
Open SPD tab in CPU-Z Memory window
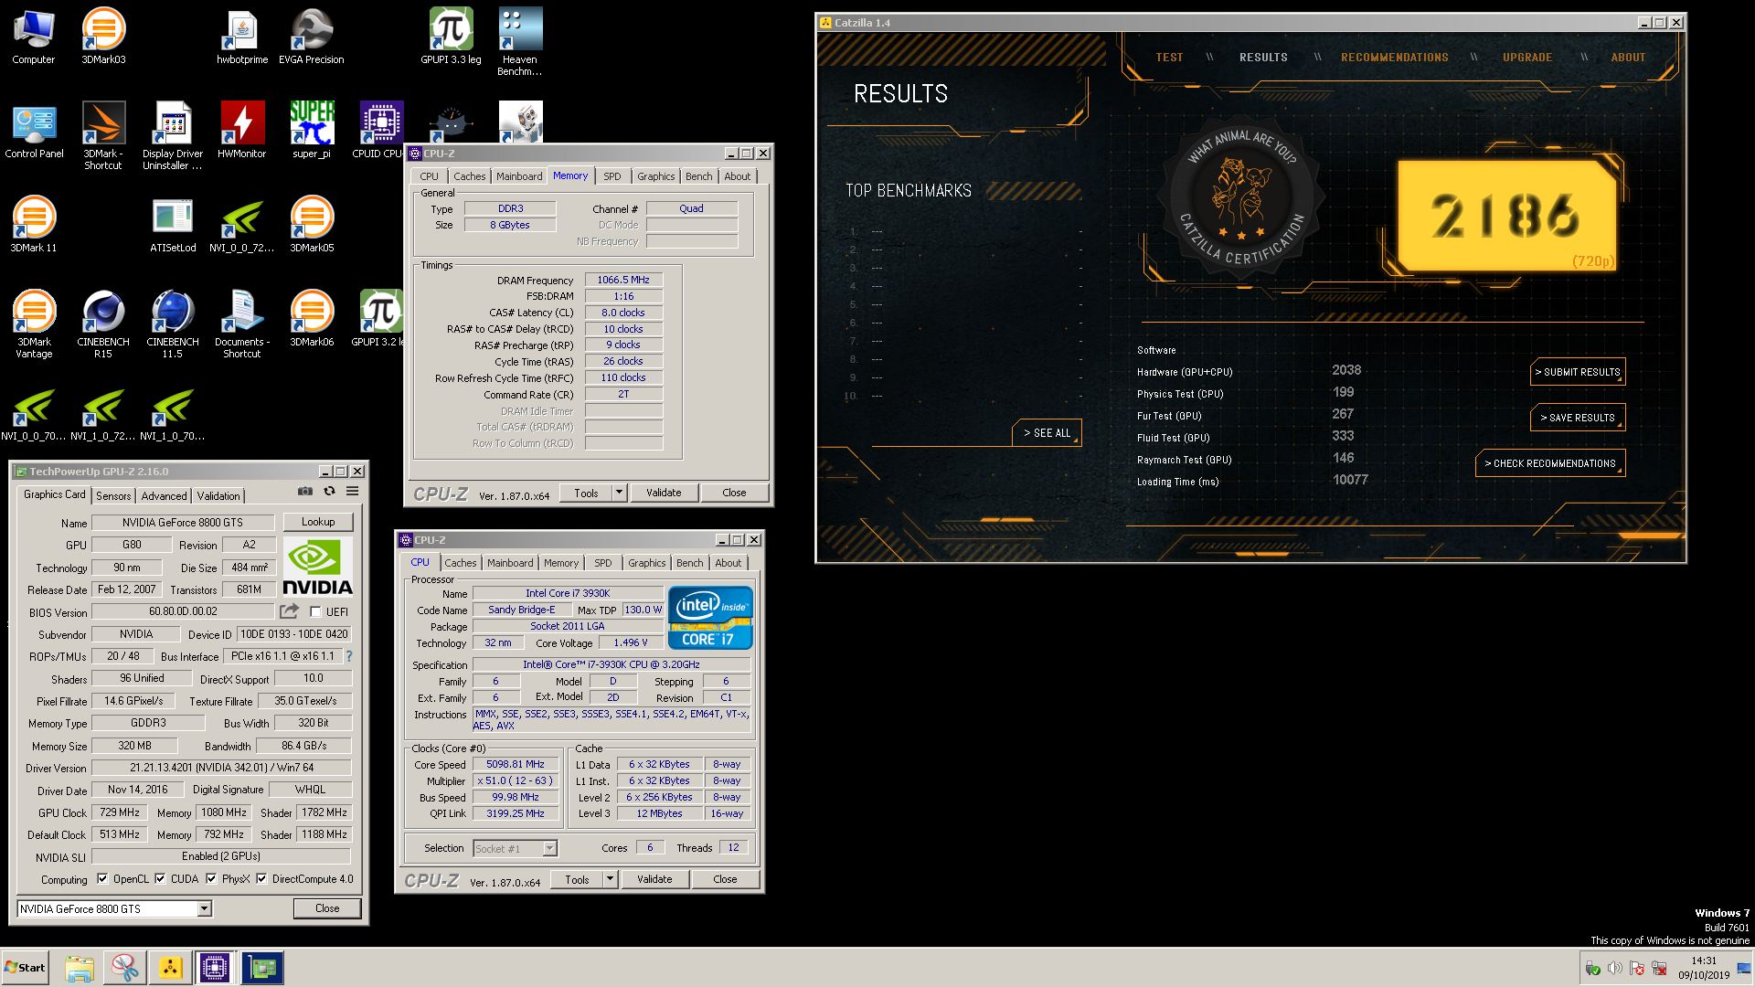click(612, 176)
